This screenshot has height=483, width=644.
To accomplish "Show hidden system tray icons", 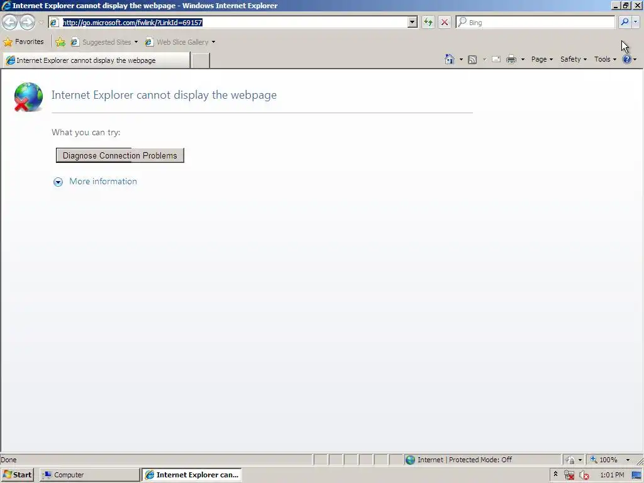I will pyautogui.click(x=555, y=474).
